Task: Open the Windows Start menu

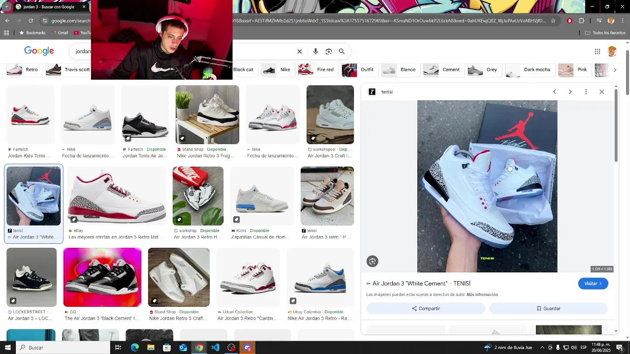Action: pyautogui.click(x=7, y=348)
